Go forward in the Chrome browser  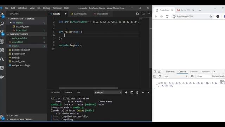click(161, 17)
